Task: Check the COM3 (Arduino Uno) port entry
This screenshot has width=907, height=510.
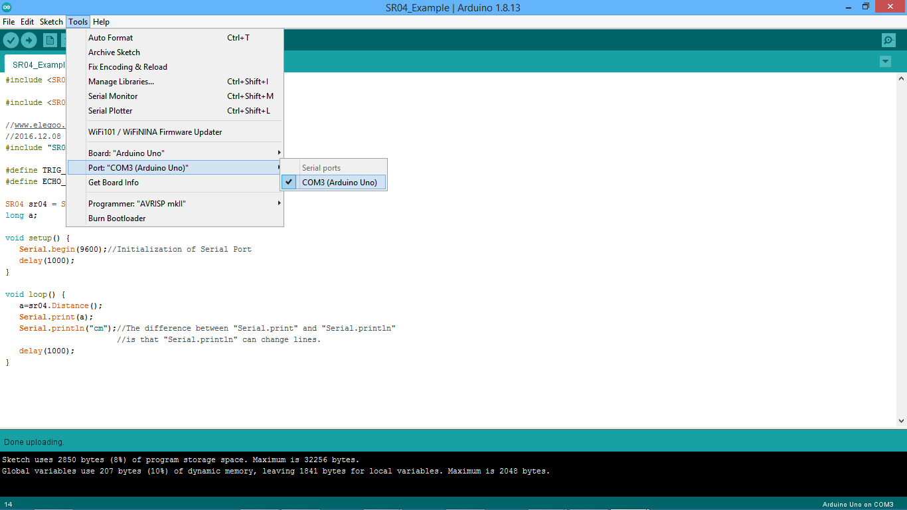Action: point(341,182)
